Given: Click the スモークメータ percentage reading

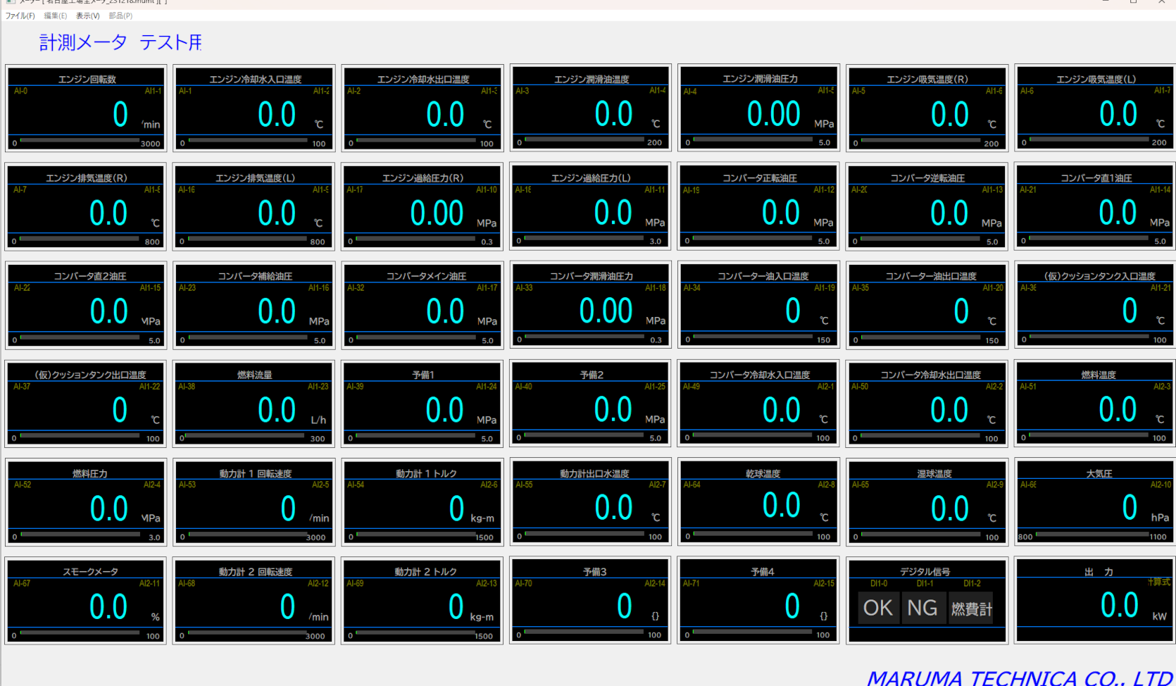Looking at the screenshot, I should [x=108, y=607].
